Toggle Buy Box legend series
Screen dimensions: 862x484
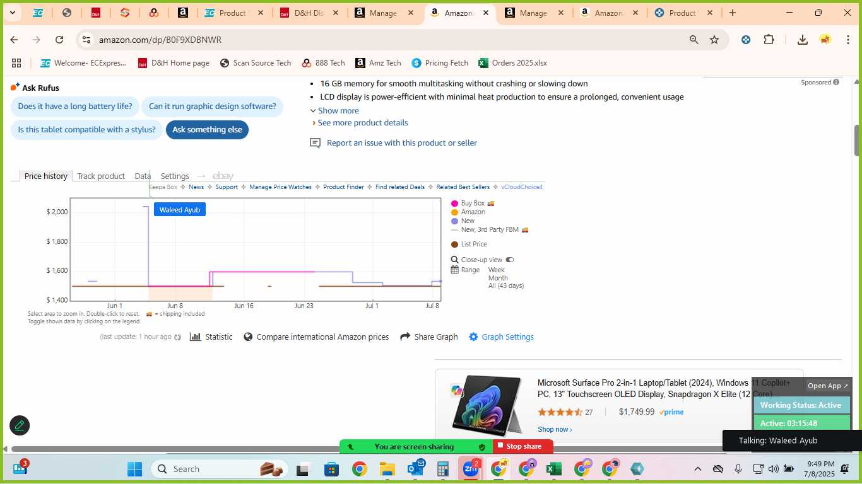click(x=473, y=204)
